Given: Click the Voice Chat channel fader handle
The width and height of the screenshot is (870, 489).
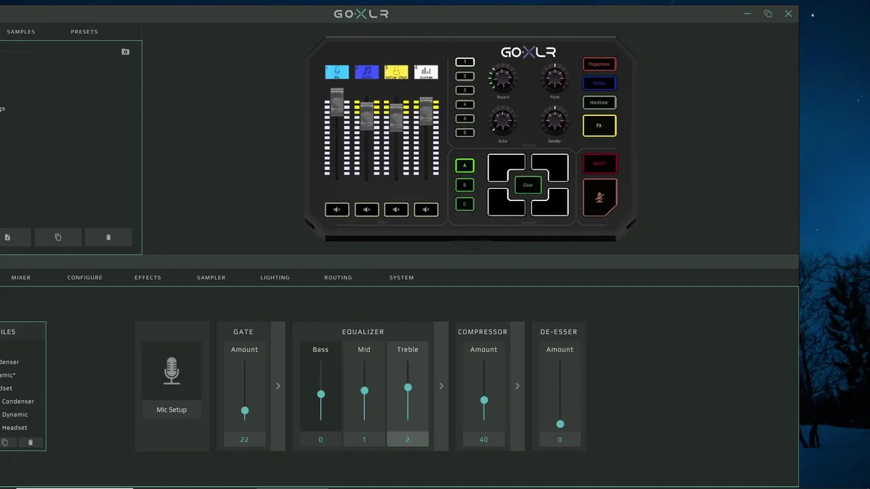Looking at the screenshot, I should [x=396, y=117].
